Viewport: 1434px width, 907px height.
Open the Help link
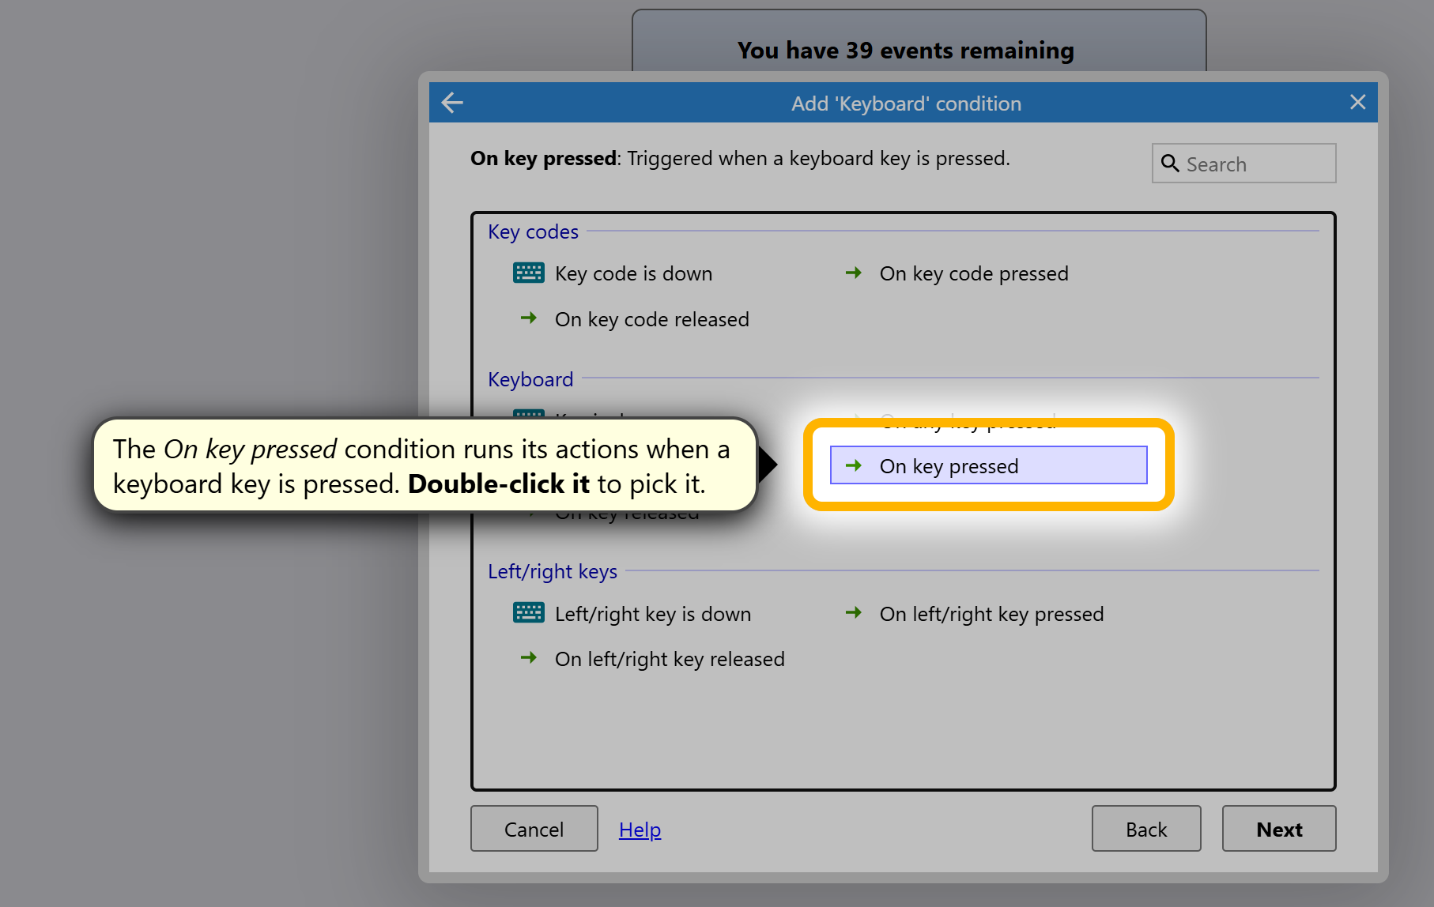(x=640, y=830)
